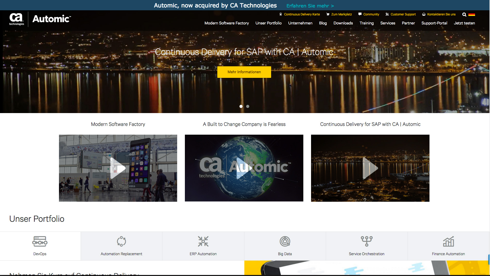Open Unternehmen menu

300,23
